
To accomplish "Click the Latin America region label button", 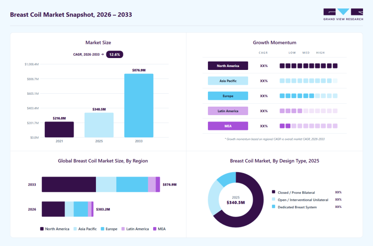I will pyautogui.click(x=228, y=111).
